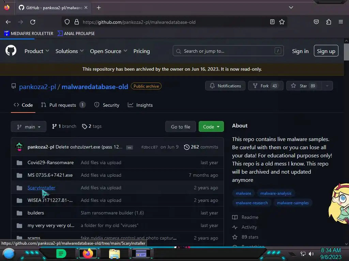Reload the page with the refresh icon
The width and height of the screenshot is (349, 261).
tap(33, 22)
